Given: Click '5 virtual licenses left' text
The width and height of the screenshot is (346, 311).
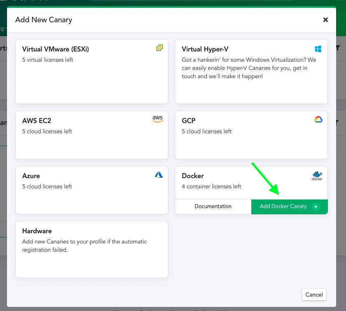Looking at the screenshot, I should (48, 60).
